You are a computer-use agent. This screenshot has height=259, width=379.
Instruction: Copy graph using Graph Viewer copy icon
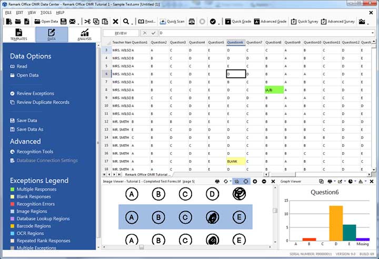coord(321,182)
